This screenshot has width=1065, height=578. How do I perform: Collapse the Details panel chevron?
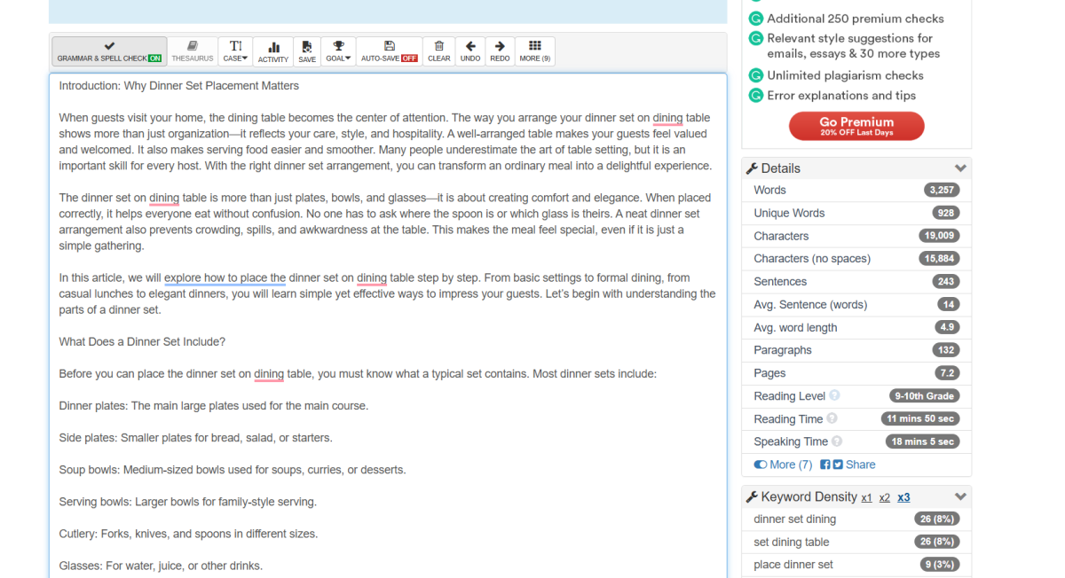960,168
